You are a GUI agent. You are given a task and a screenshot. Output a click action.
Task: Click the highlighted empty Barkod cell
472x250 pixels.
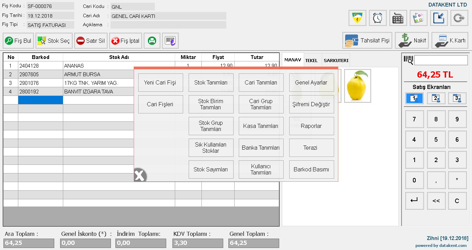point(40,100)
